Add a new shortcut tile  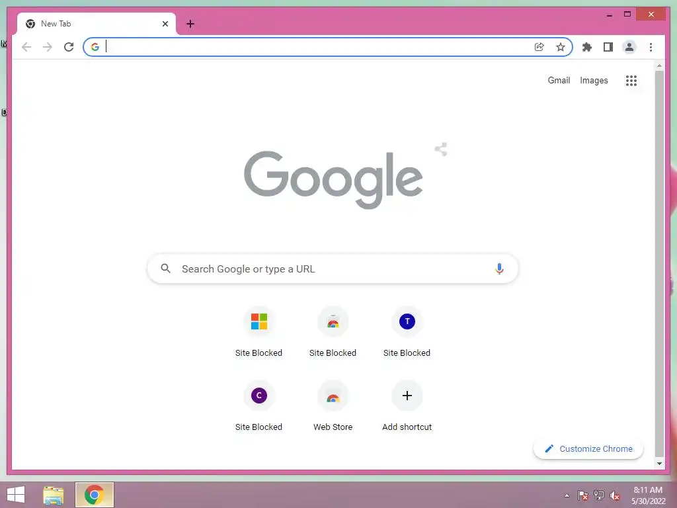click(407, 407)
